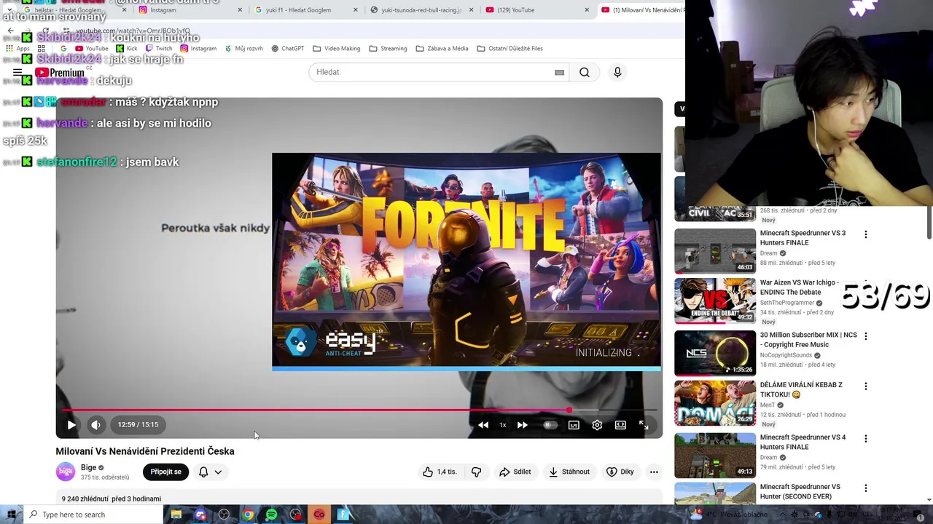
Task: Toggle subtitles in the video player
Action: coord(574,425)
